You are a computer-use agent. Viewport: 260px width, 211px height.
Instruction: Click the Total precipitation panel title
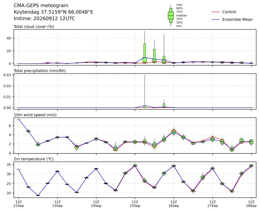[x=39, y=71]
